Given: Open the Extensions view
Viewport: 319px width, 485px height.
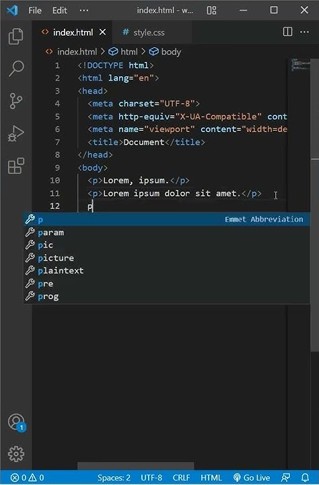Looking at the screenshot, I should (x=15, y=166).
